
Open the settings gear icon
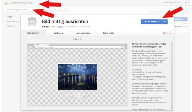point(186,2)
